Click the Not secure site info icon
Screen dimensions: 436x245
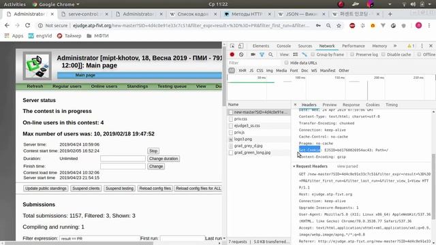click(x=40, y=26)
